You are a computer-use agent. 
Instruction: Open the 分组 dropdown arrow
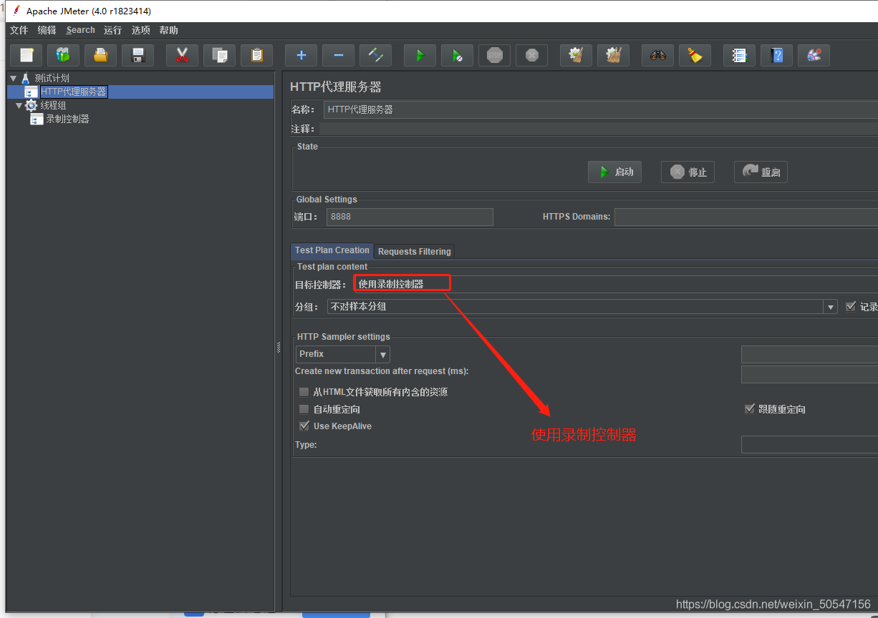click(x=830, y=307)
